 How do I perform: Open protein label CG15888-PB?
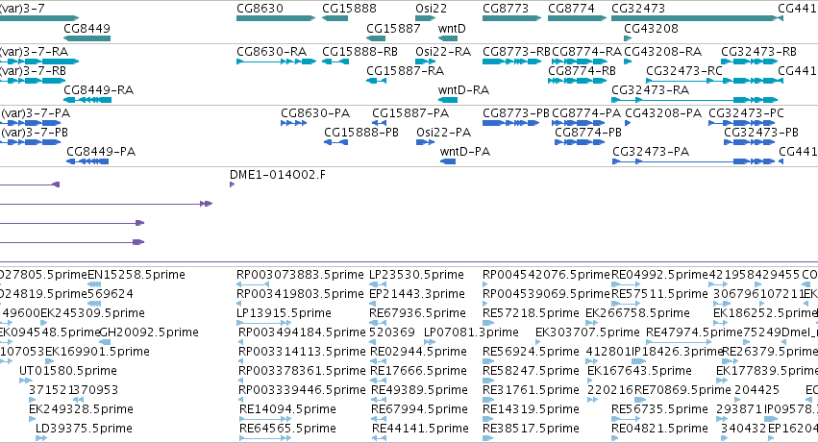(x=361, y=133)
